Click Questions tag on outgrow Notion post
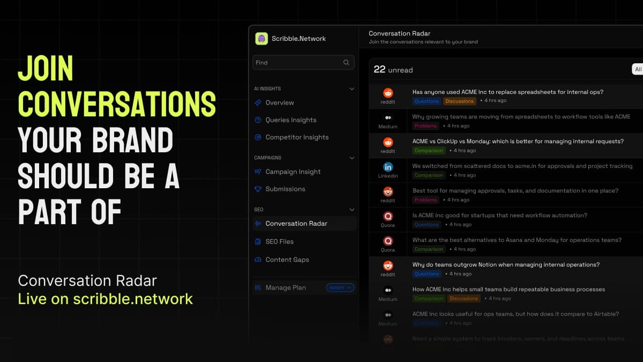This screenshot has width=643, height=362. 427,274
